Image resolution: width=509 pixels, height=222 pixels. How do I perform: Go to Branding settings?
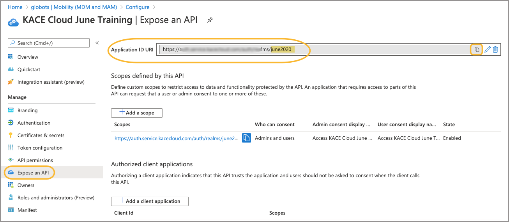pyautogui.click(x=27, y=110)
